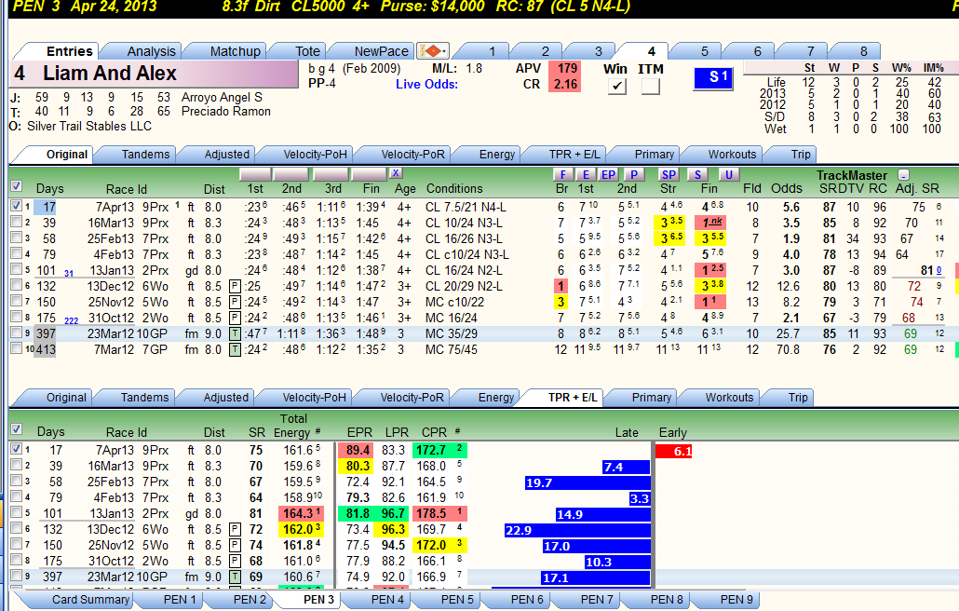Screen dimensions: 959x611
Task: Go to PEN 4 race tab
Action: click(387, 600)
